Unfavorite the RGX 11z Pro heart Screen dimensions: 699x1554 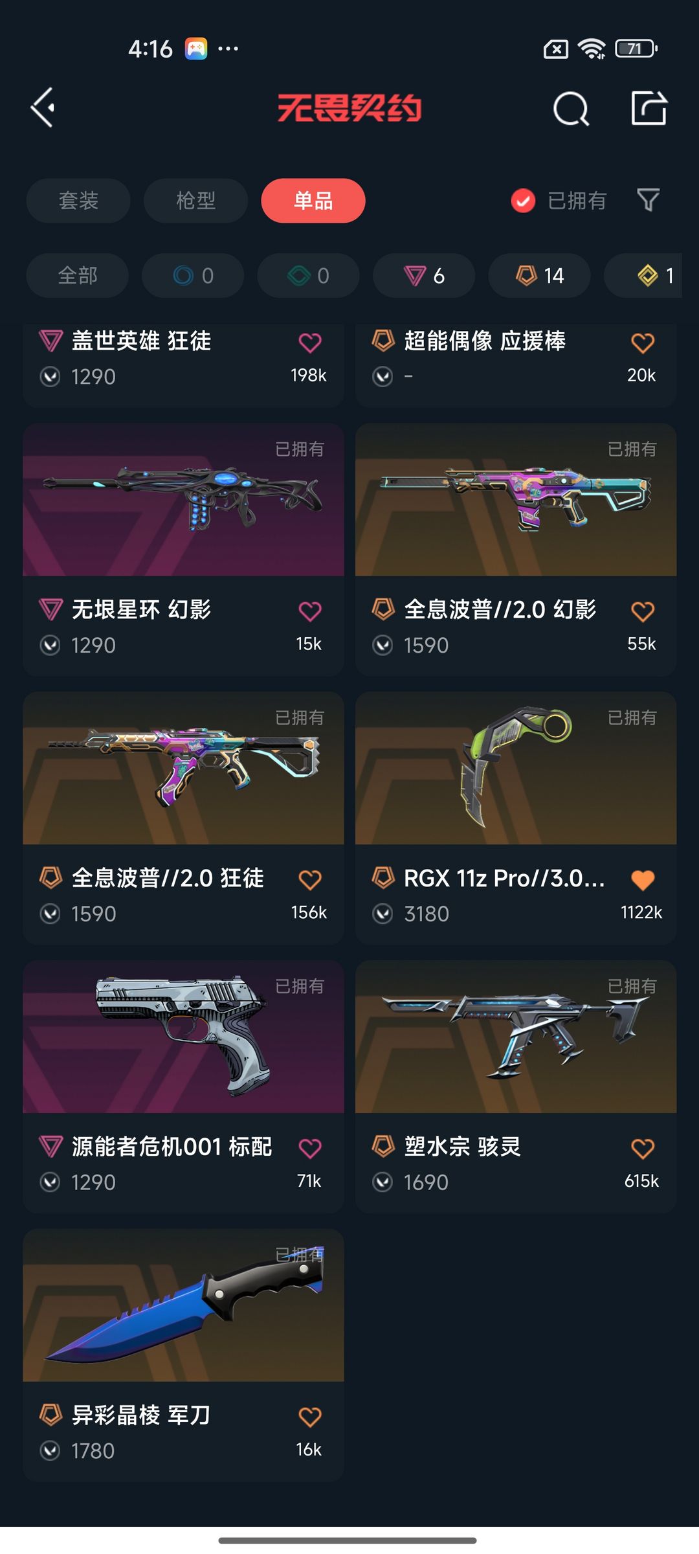643,880
